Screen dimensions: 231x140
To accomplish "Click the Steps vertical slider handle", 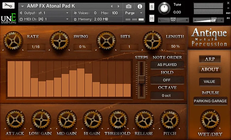I will click(x=141, y=80).
